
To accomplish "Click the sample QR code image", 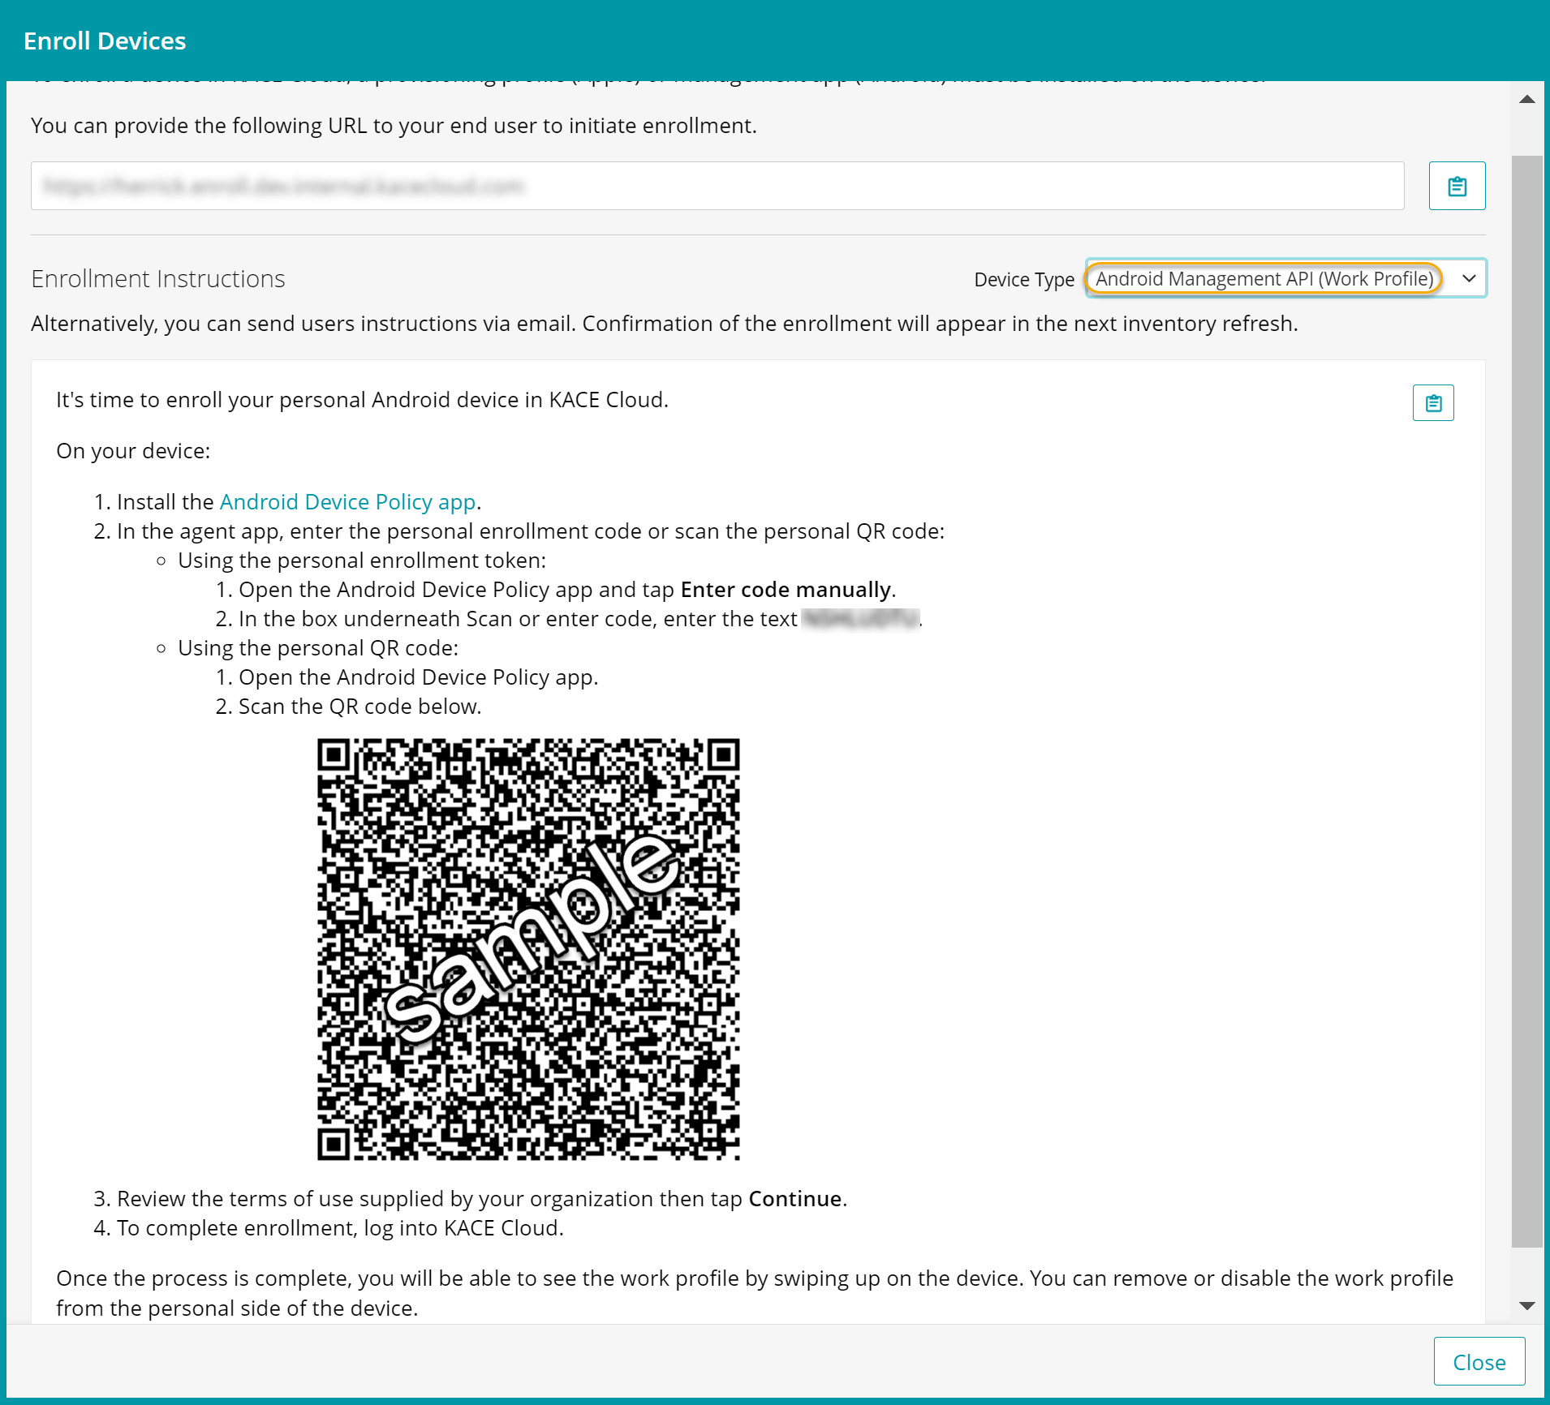I will (528, 949).
